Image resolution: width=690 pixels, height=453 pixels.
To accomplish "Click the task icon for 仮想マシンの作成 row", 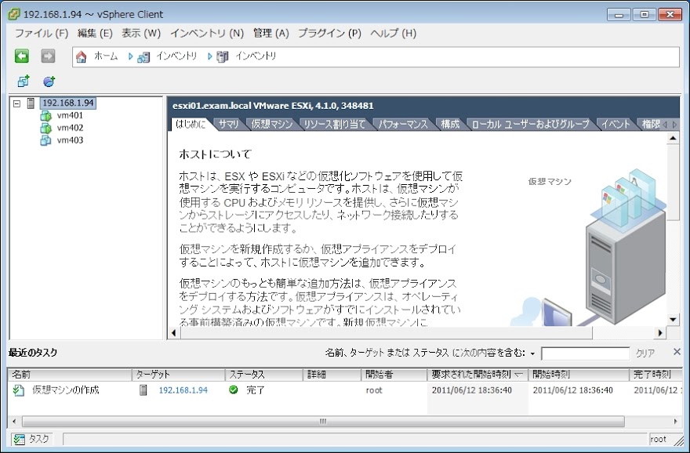I will [x=19, y=390].
